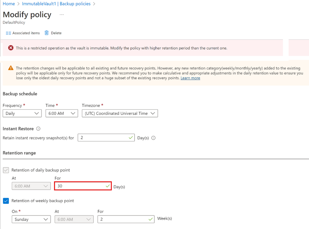Expand the backup Time dropdown
The image size is (309, 229).
(62, 113)
